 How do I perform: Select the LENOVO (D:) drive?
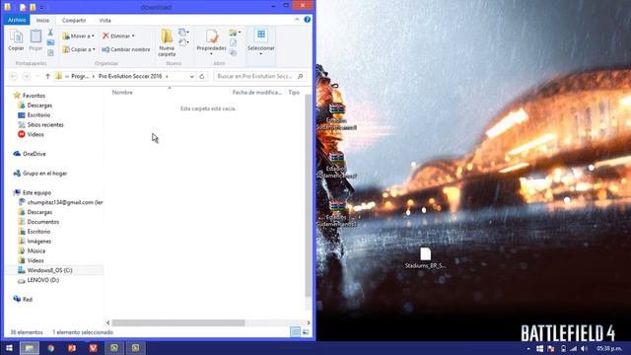tap(42, 280)
